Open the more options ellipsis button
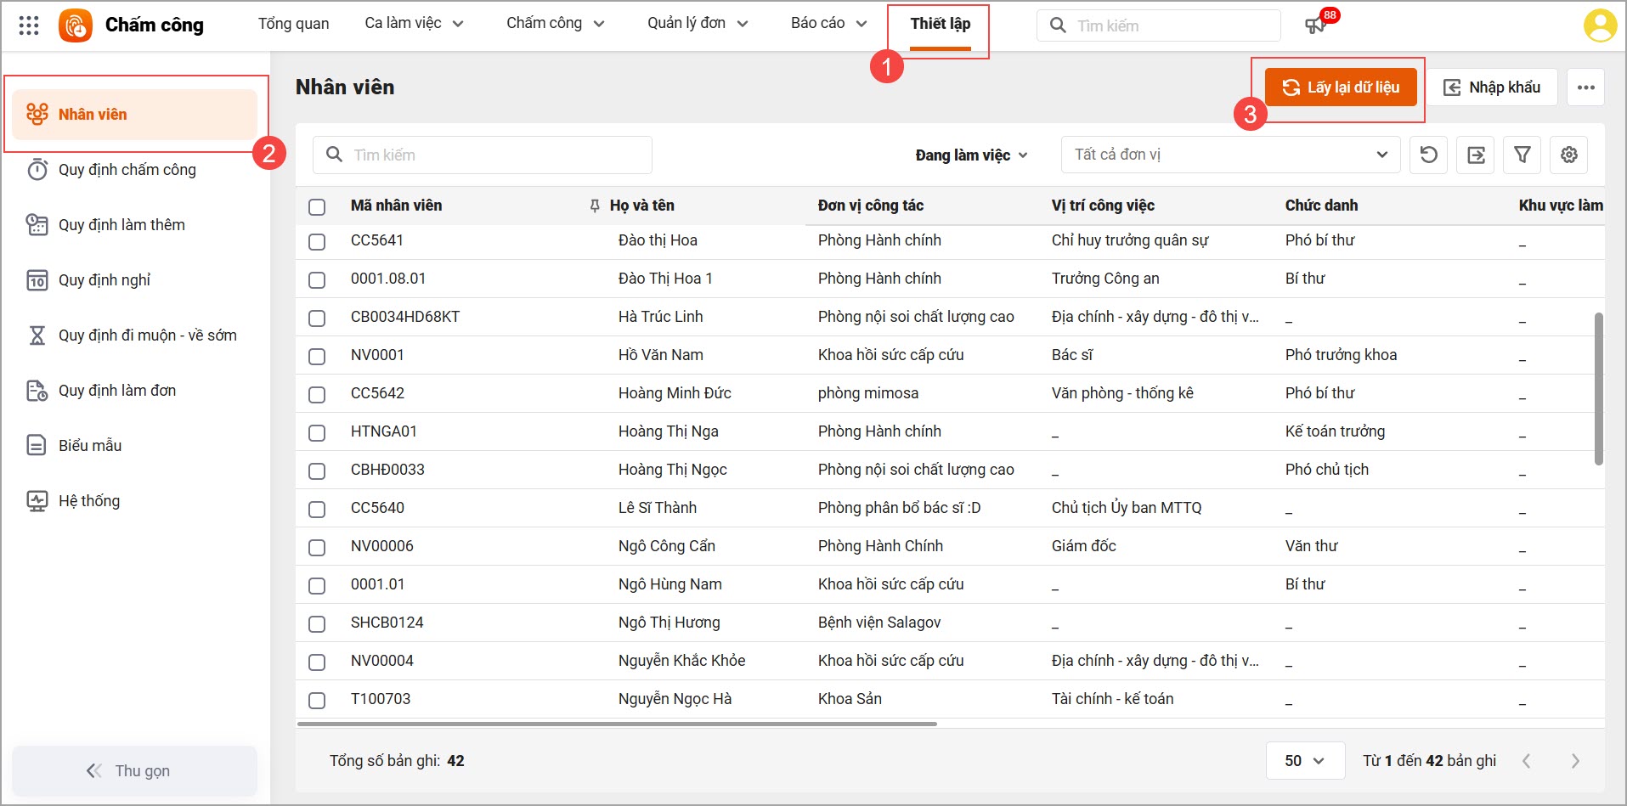 coord(1585,87)
